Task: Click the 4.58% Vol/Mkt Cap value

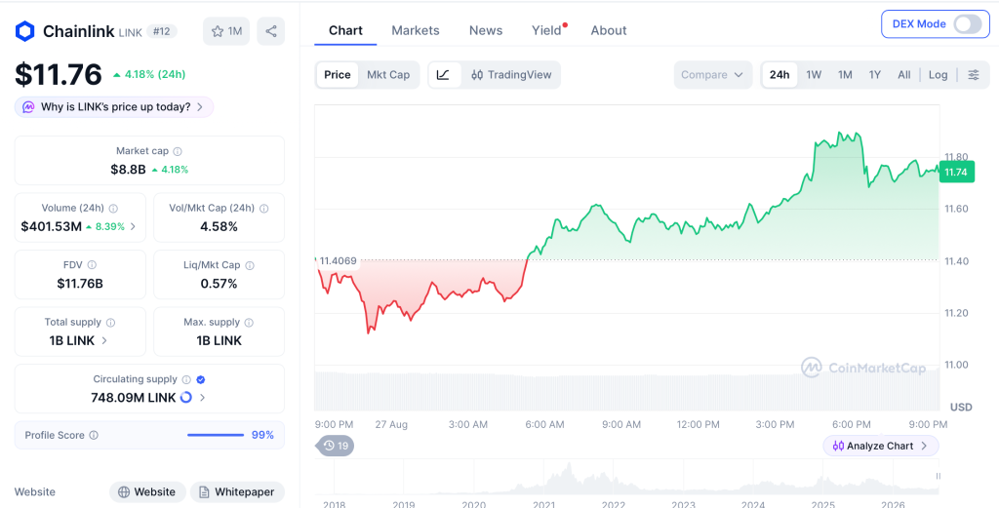Action: click(x=219, y=226)
